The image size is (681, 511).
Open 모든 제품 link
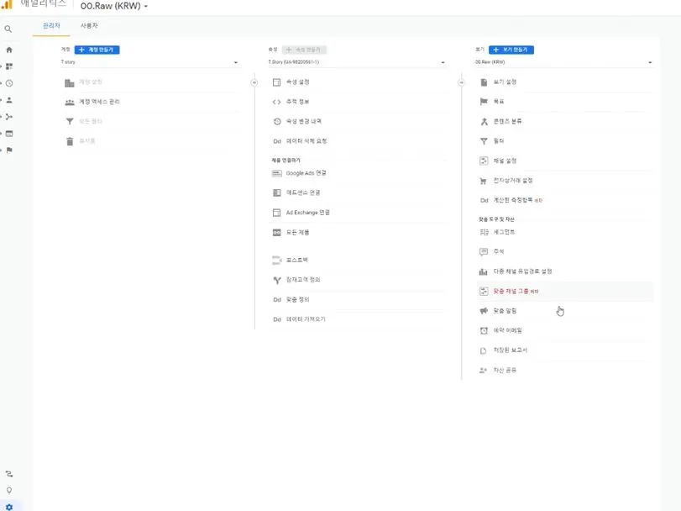tap(297, 233)
